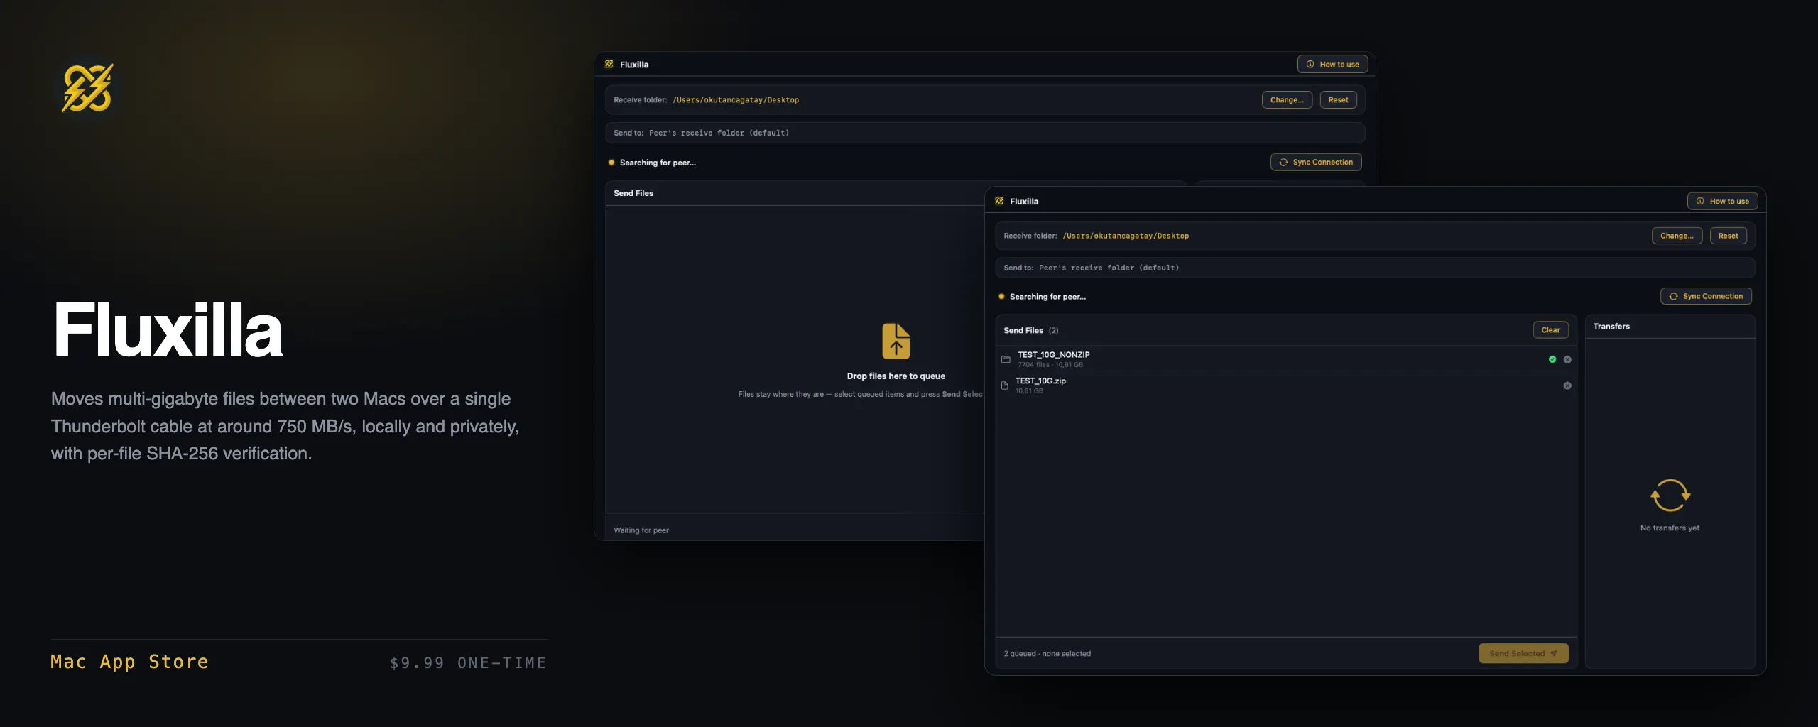Select the TEST_10G.zip file row
The width and height of the screenshot is (1818, 727).
point(1286,386)
